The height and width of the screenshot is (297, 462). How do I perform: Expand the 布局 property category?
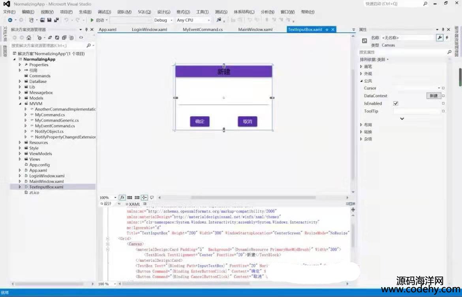tap(361, 125)
